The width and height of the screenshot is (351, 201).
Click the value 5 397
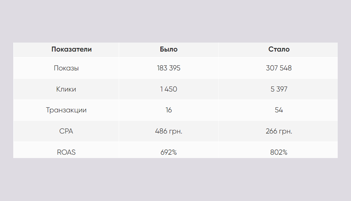(x=279, y=89)
